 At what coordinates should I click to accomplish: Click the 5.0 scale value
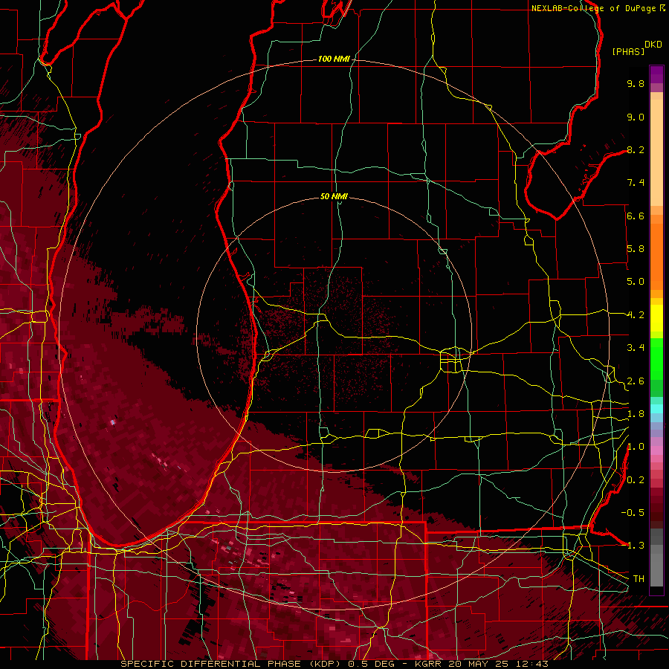[x=636, y=282]
